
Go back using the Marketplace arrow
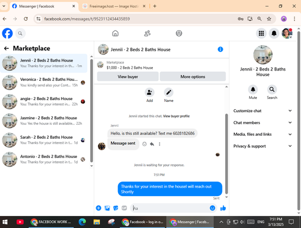pos(7,48)
